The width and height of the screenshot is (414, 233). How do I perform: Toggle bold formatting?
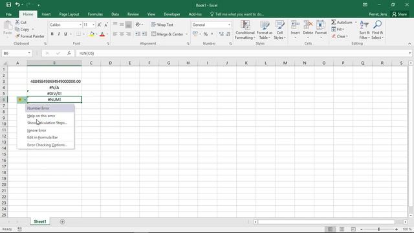coord(52,34)
